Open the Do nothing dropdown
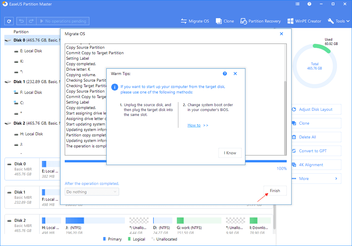This screenshot has width=352, height=246. click(92, 192)
